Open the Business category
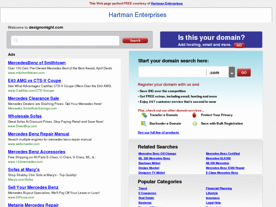This screenshot has width=276, height=207. 145,203
